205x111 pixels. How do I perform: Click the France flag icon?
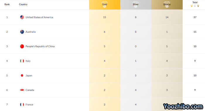(22, 105)
